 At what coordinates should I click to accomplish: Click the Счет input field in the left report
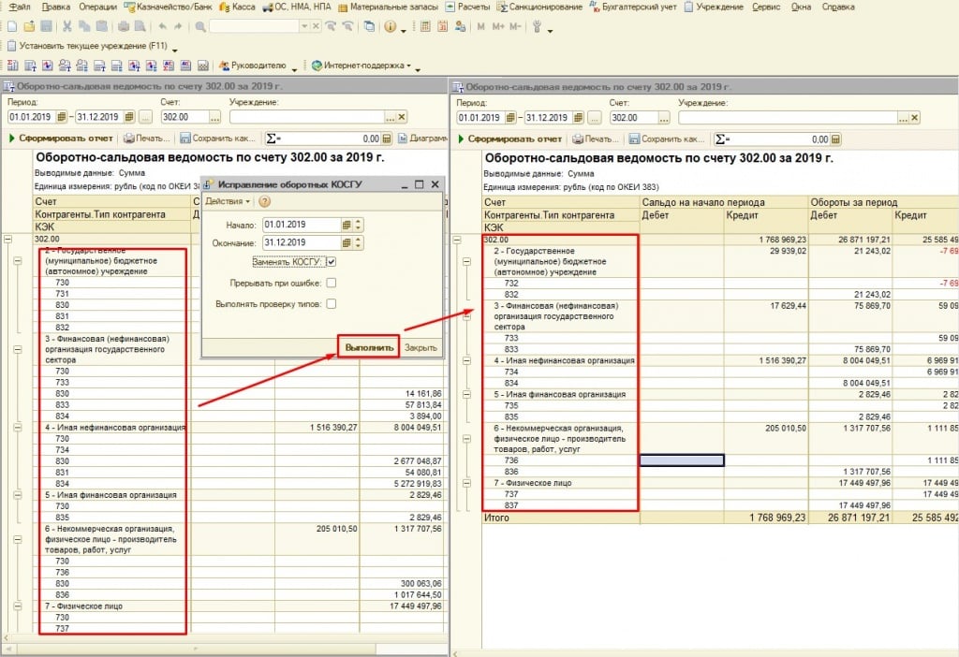click(x=183, y=118)
